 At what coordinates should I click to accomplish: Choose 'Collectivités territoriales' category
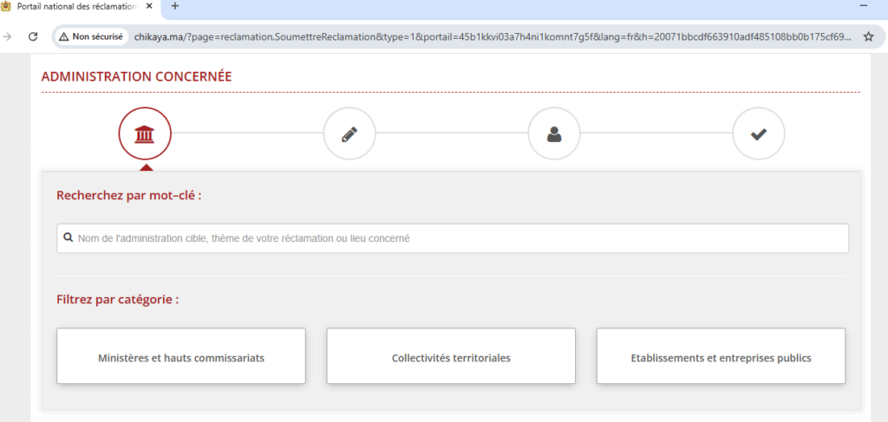tap(451, 356)
